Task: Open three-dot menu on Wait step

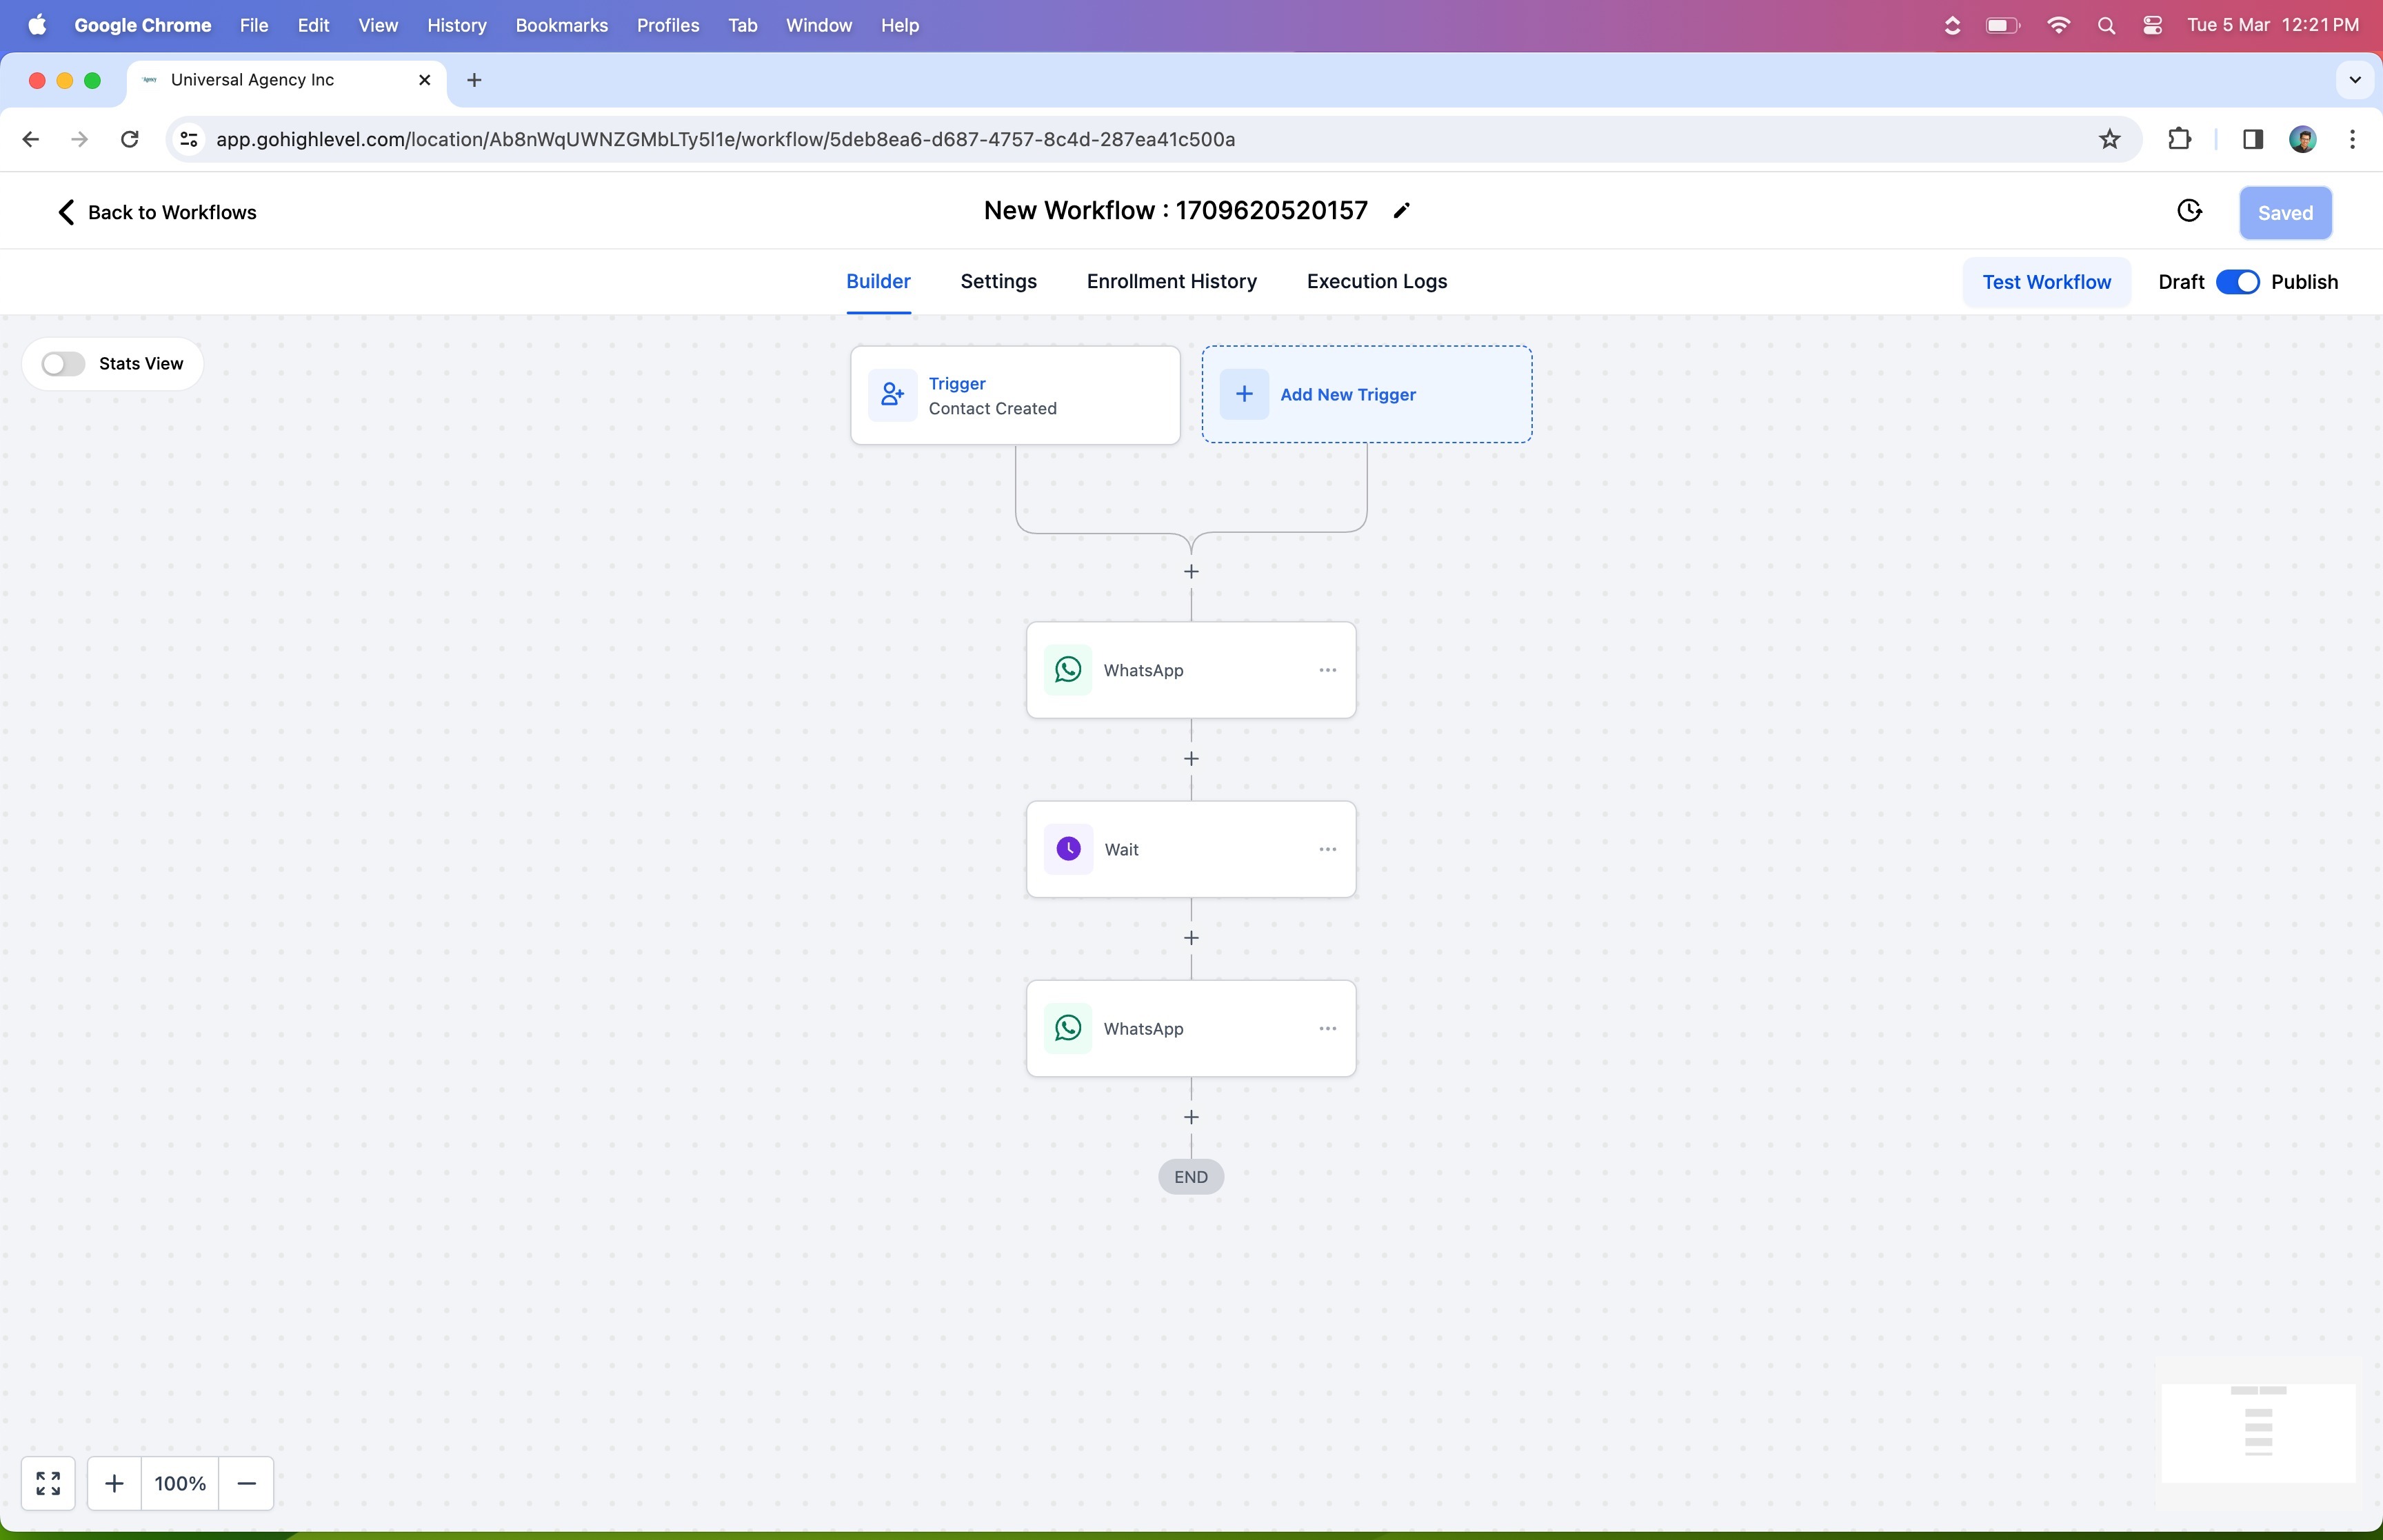Action: (1327, 849)
